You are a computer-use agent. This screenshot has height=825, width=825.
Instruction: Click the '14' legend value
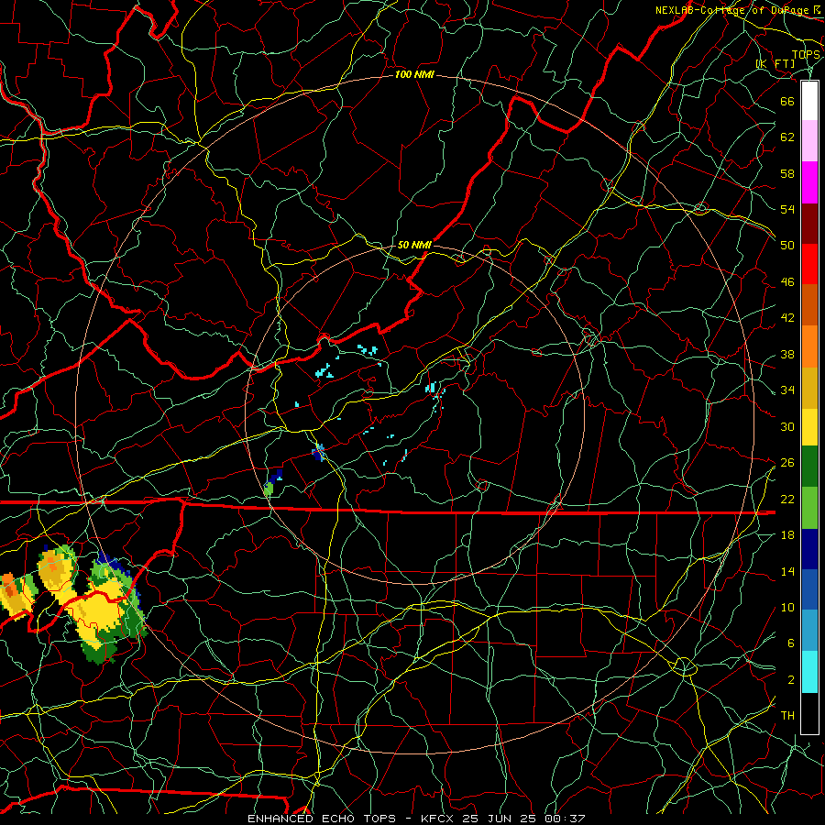(x=787, y=571)
